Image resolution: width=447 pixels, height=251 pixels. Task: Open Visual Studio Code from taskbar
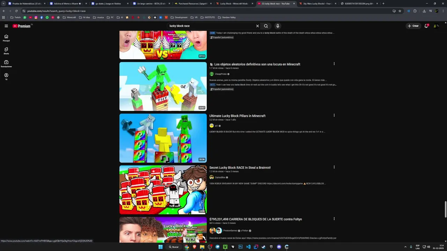[x=248, y=247]
